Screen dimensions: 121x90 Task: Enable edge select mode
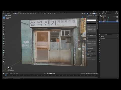pyautogui.click(x=15, y=13)
